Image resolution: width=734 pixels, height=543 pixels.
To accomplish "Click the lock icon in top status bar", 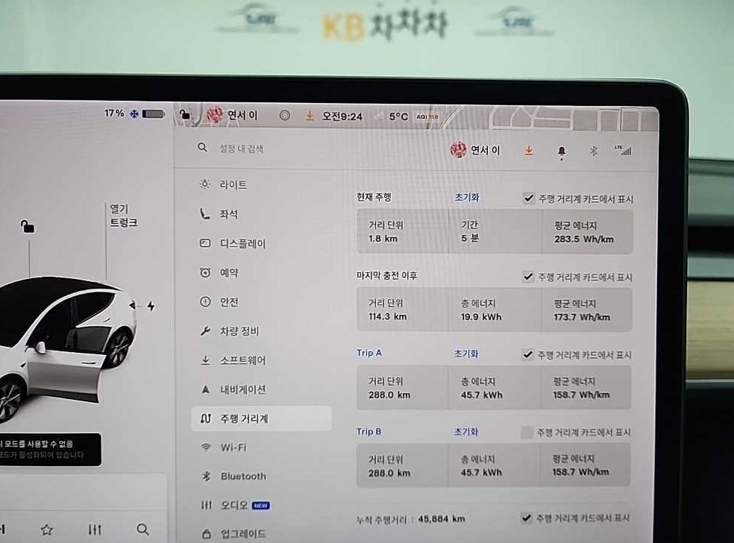I will pyautogui.click(x=185, y=114).
